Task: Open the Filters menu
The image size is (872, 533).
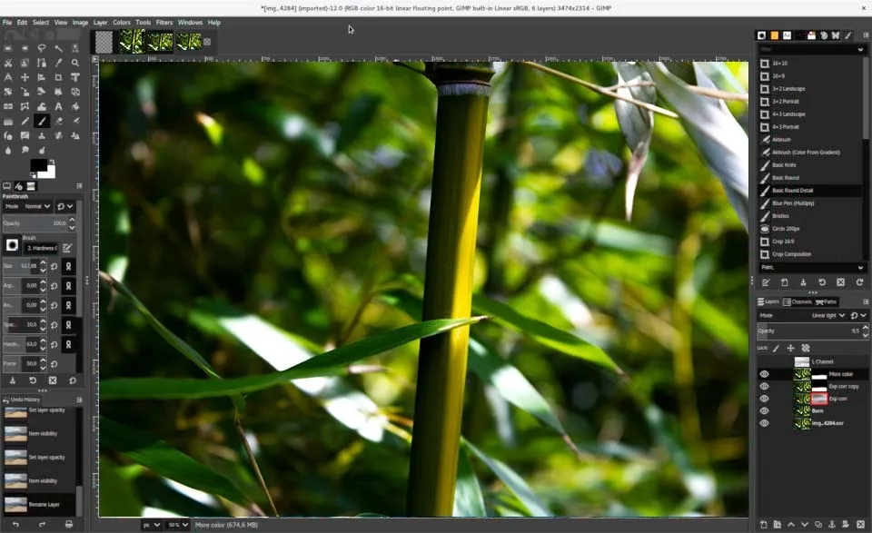Action: click(x=163, y=22)
